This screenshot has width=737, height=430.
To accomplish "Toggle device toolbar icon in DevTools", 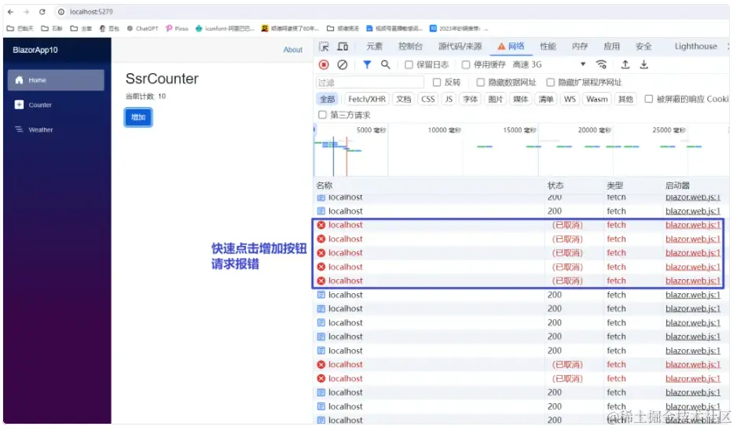I will pos(343,46).
